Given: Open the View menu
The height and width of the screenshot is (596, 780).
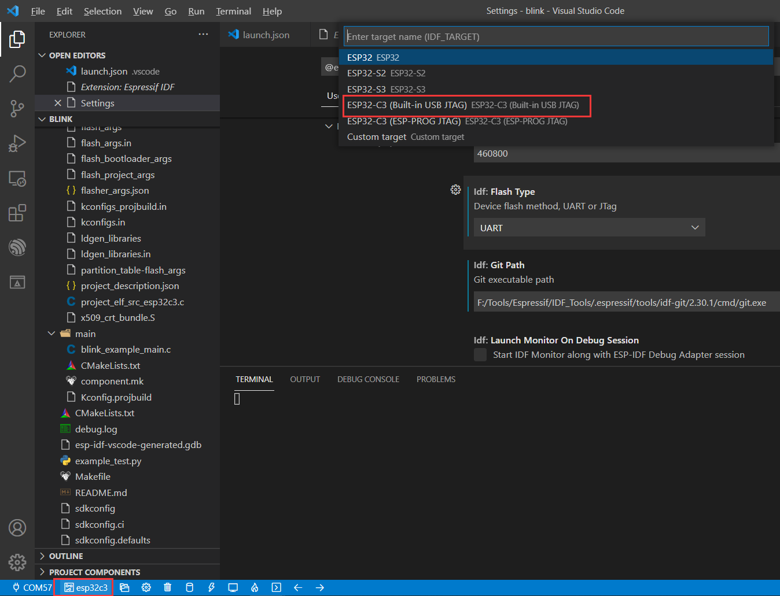Looking at the screenshot, I should tap(143, 11).
